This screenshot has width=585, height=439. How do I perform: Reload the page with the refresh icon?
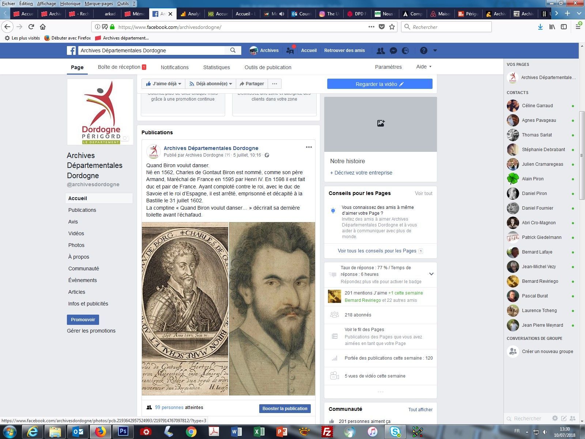pos(31,27)
